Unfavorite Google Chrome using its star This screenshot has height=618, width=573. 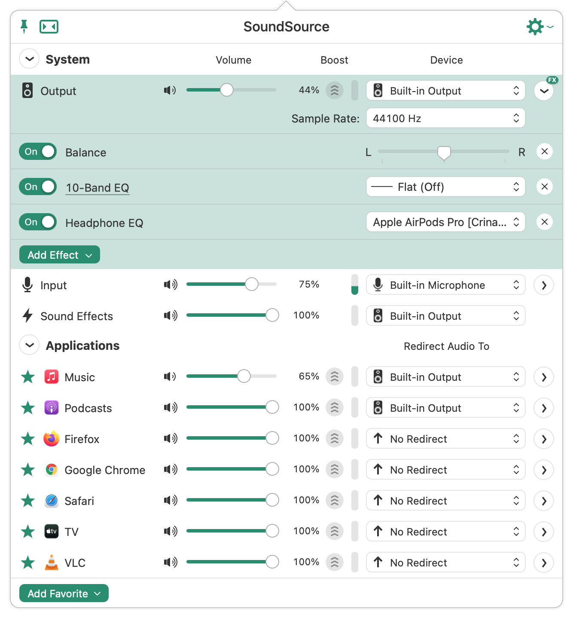pos(28,470)
